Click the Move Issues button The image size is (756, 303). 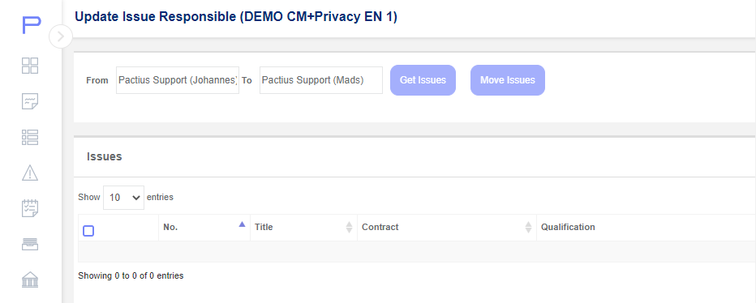pos(508,80)
